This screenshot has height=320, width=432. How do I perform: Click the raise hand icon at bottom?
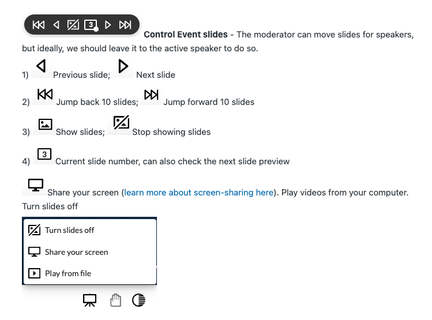pos(115,300)
